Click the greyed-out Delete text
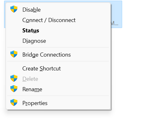The height and width of the screenshot is (122, 153). click(30, 79)
